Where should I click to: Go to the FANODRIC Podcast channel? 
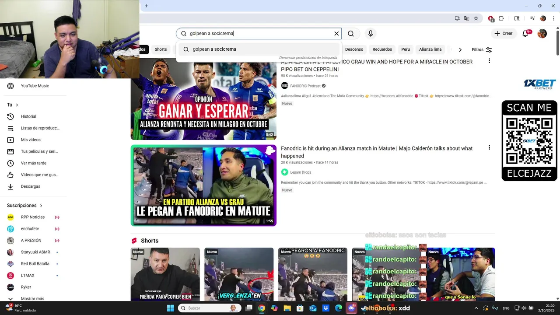tap(305, 86)
